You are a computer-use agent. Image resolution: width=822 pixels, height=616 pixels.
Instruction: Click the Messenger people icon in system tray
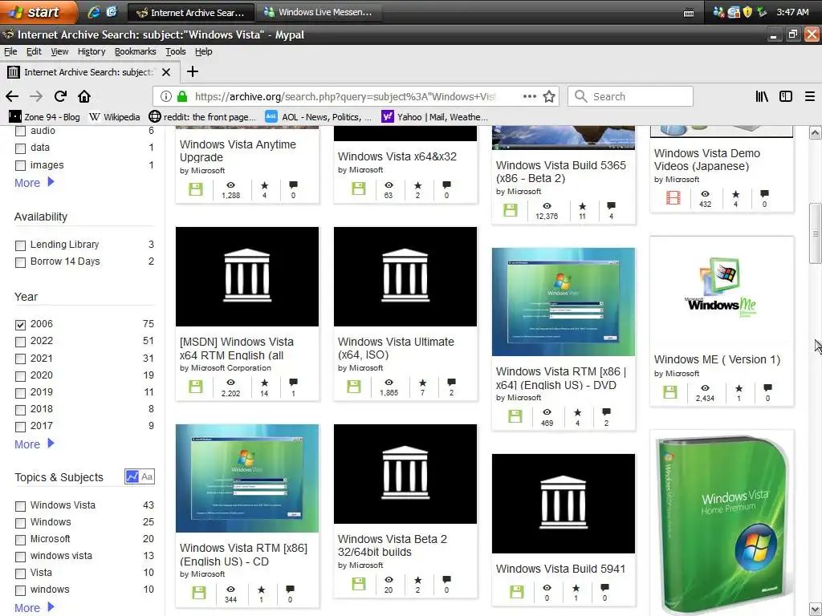pyautogui.click(x=718, y=11)
